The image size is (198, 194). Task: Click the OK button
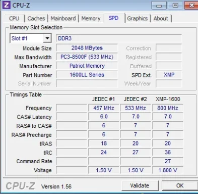pyautogui.click(x=180, y=185)
